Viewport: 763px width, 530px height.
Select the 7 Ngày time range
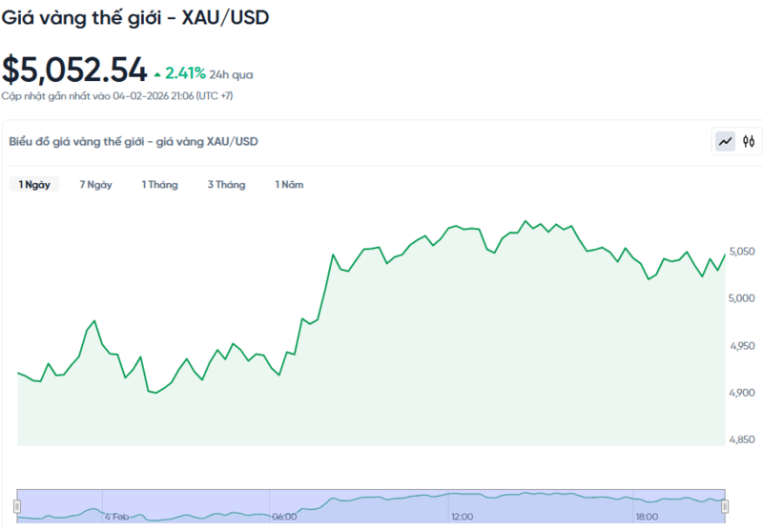pyautogui.click(x=95, y=185)
